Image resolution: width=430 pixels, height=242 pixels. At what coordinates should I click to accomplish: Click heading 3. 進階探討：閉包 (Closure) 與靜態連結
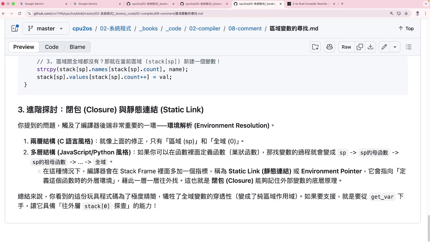click(111, 110)
